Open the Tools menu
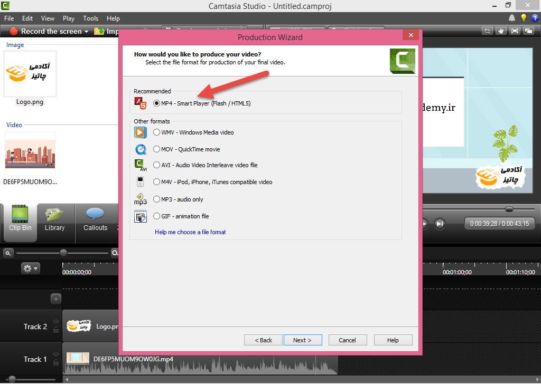 90,18
